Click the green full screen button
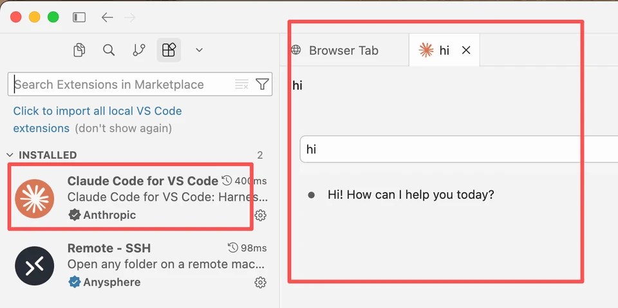The height and width of the screenshot is (308, 618). tap(53, 17)
